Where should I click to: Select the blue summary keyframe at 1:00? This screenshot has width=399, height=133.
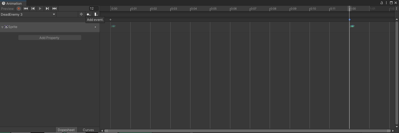click(x=349, y=19)
